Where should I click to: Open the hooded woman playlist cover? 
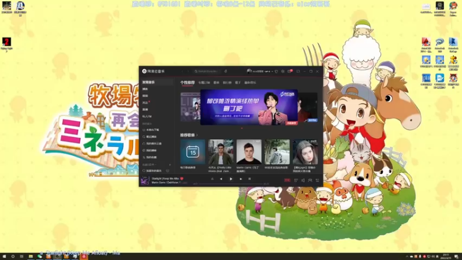305,152
